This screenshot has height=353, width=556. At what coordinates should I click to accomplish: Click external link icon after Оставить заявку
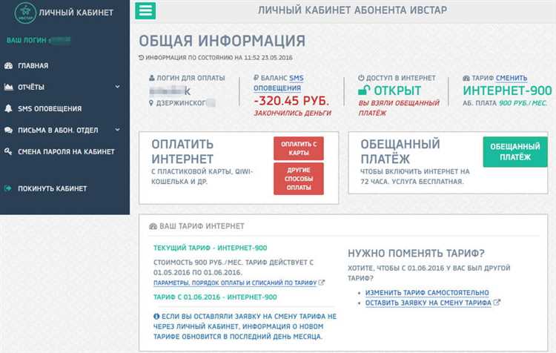pyautogui.click(x=497, y=303)
